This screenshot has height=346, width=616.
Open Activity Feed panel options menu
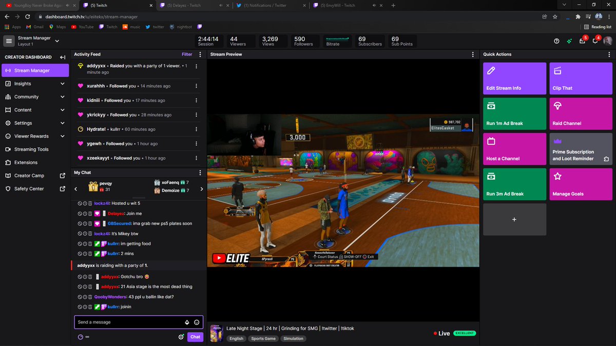[x=199, y=54]
